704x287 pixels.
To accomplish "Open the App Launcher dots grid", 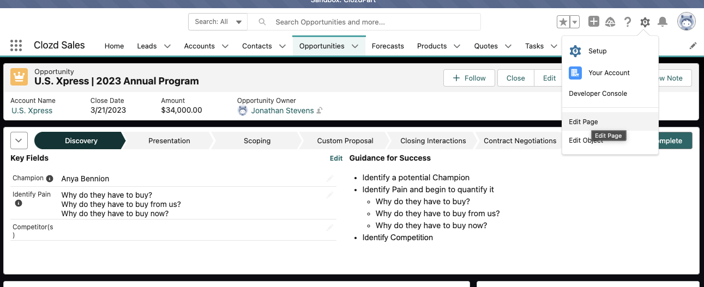I will point(16,46).
